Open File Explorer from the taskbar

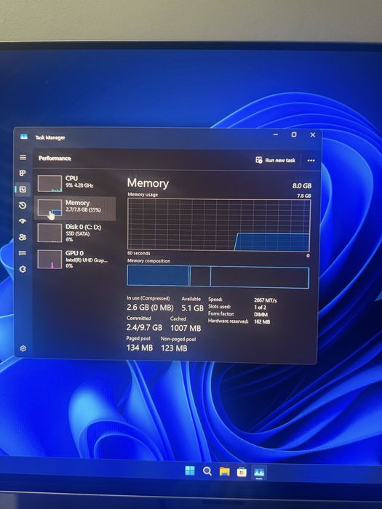coord(224,471)
